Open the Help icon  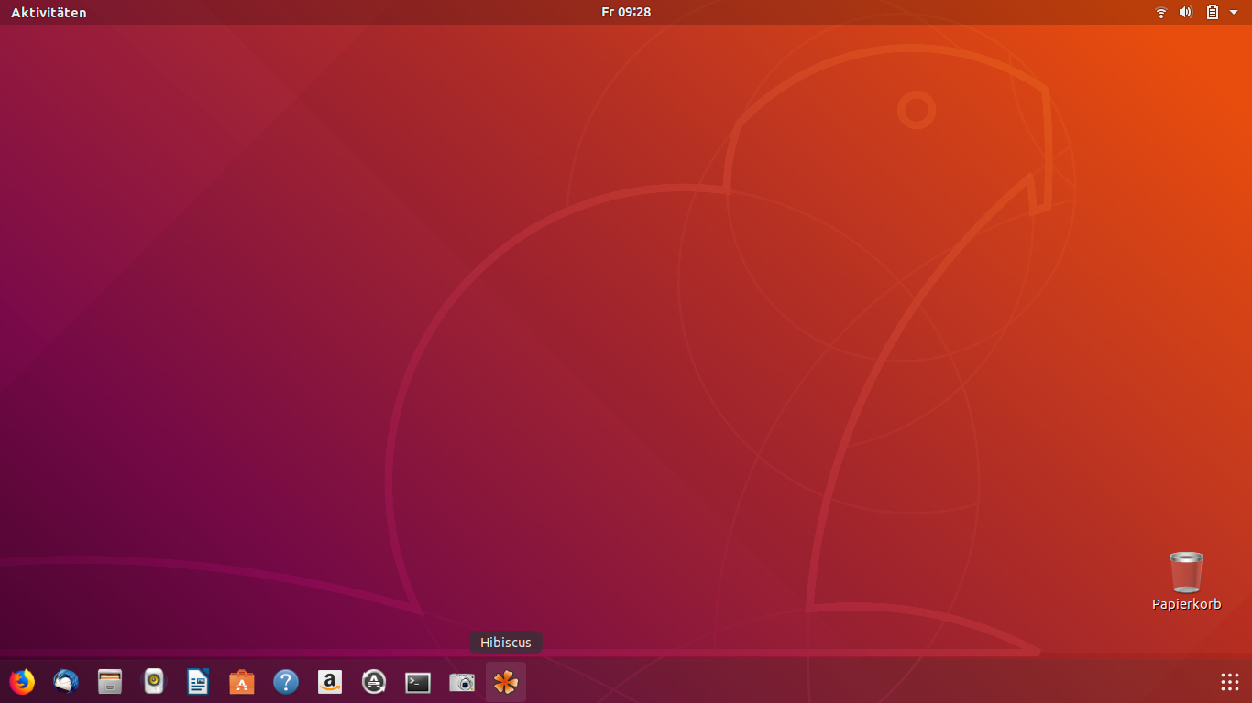[x=286, y=682]
